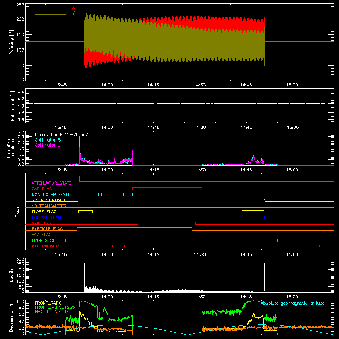Select the SC_TRANSMITTER label
This screenshot has width=339, height=339.
(x=49, y=206)
